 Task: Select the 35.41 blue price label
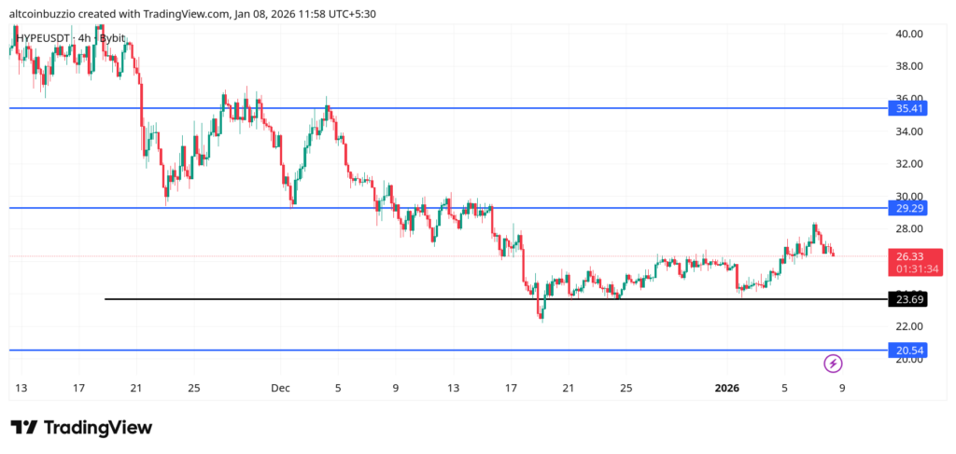(910, 108)
